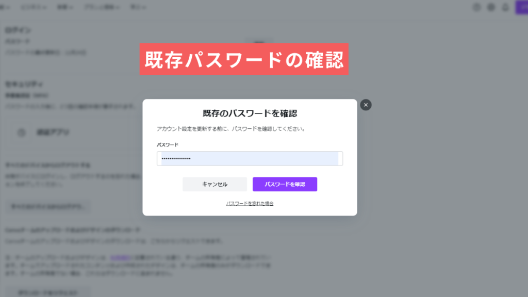Click the text アカウント設定を更新する前に、パスワードを確認してください。
The width and height of the screenshot is (528, 297).
[232, 128]
